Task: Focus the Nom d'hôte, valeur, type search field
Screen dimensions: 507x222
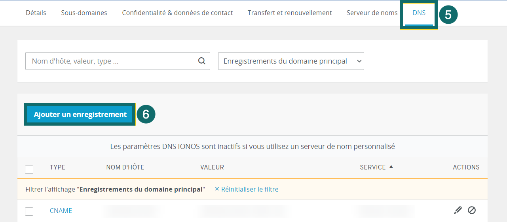Action: point(111,61)
